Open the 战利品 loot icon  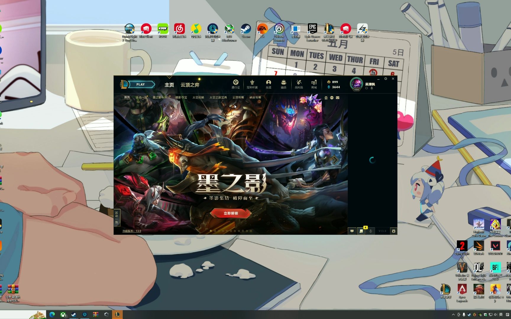(x=299, y=84)
